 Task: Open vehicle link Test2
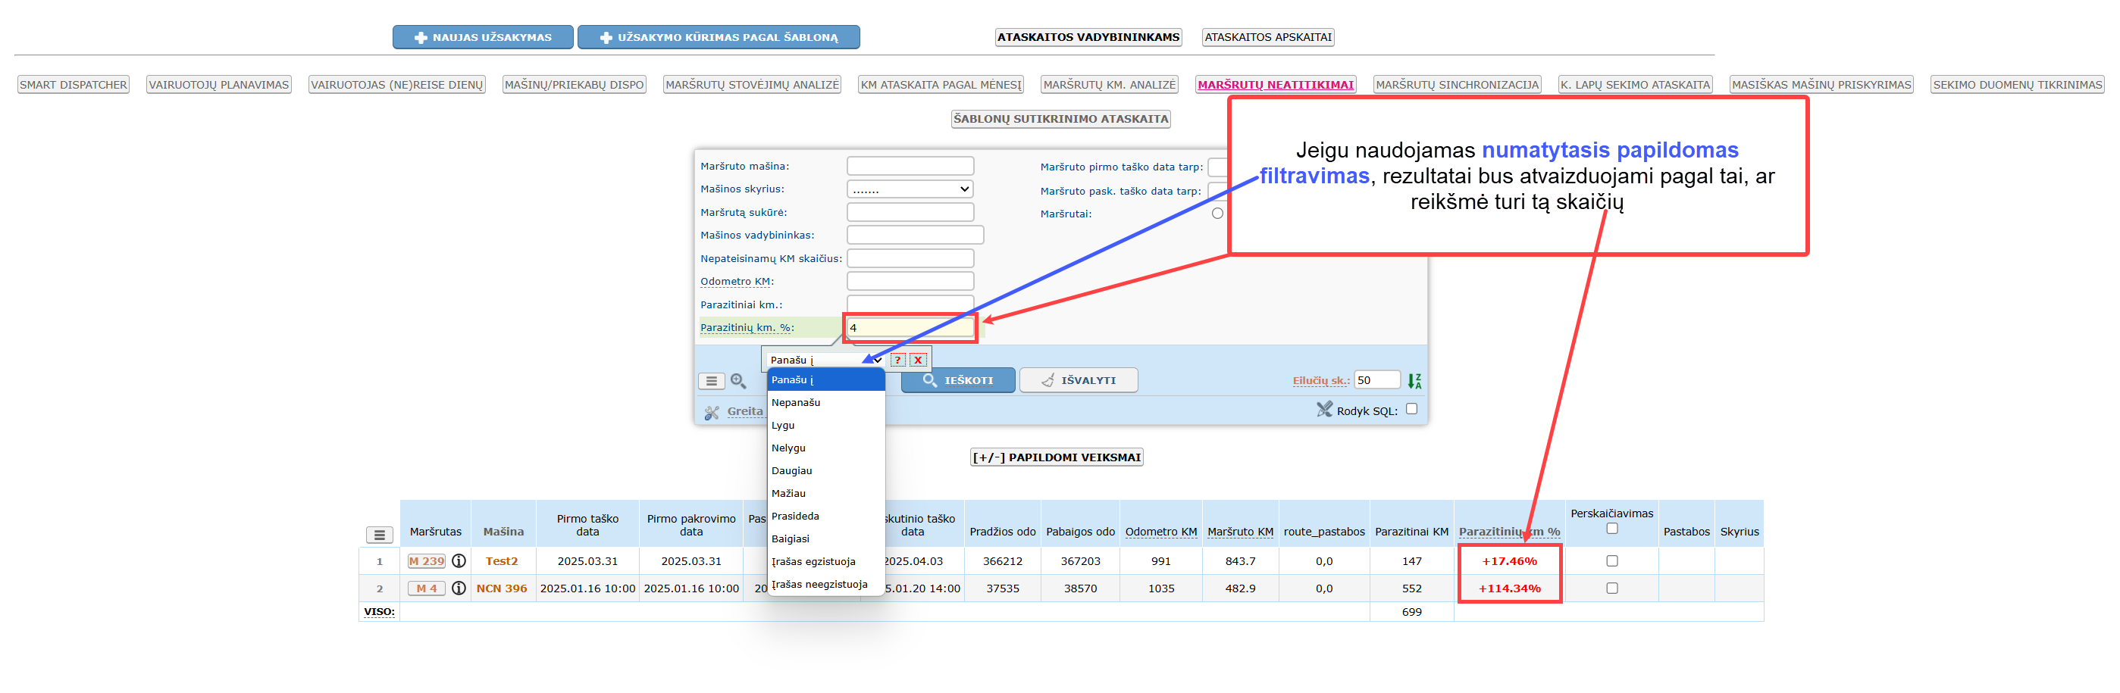502,561
